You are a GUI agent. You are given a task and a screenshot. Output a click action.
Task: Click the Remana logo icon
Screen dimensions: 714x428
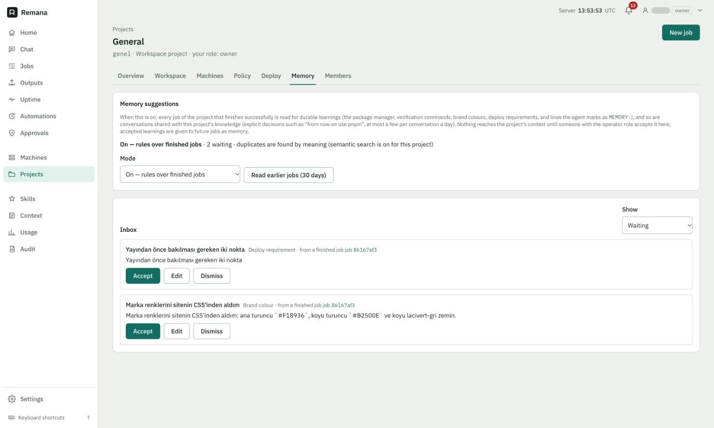[12, 12]
